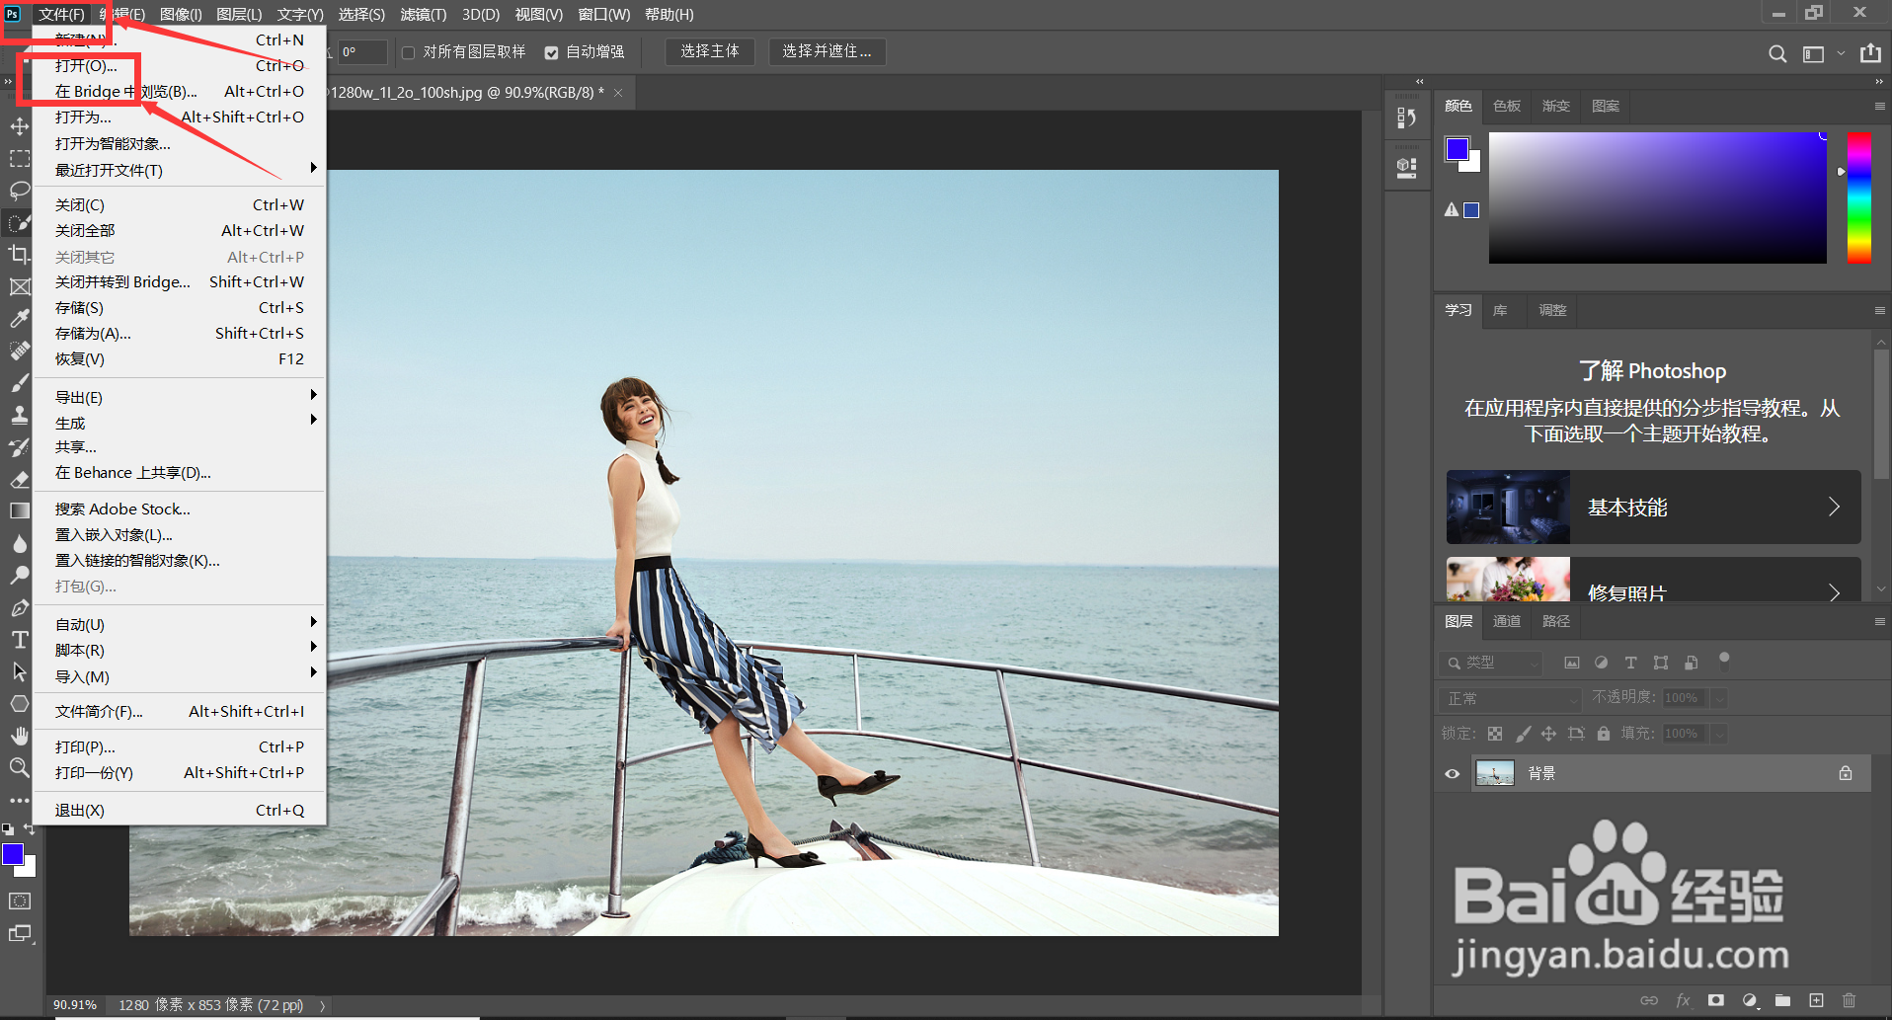Image resolution: width=1892 pixels, height=1020 pixels.
Task: Hide the 背景 layer
Action: (1452, 773)
